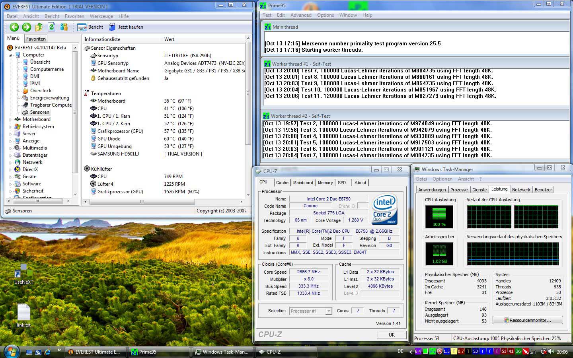The height and width of the screenshot is (358, 573).
Task: Click the Refresh icon in EVEREST toolbar
Action: pos(51,27)
